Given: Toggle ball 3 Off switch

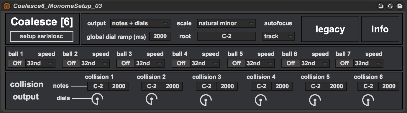Looking at the screenshot, I should tap(126, 63).
